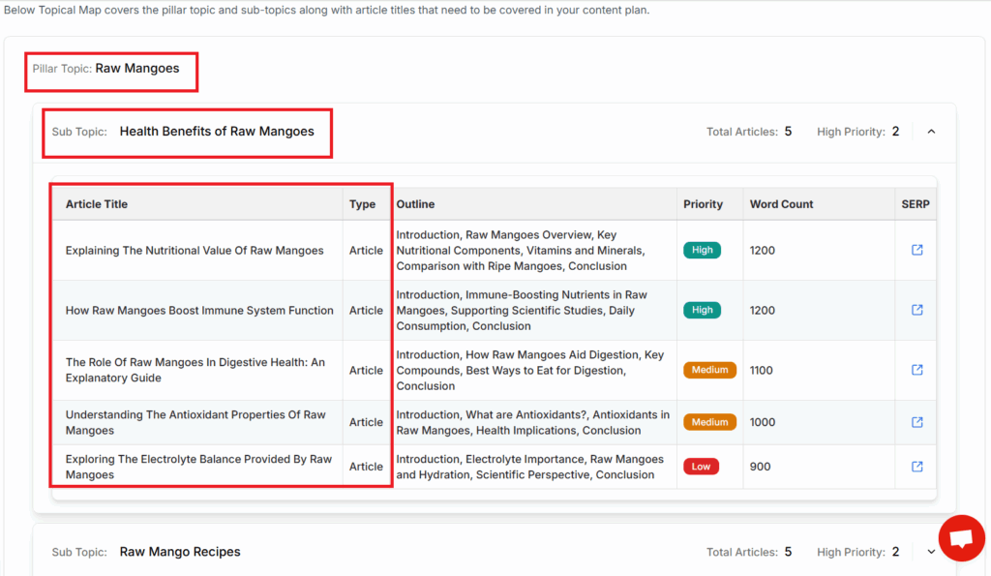This screenshot has height=576, width=991.
Task: Click the Health Benefits of Raw Mangoes title
Action: click(x=217, y=132)
